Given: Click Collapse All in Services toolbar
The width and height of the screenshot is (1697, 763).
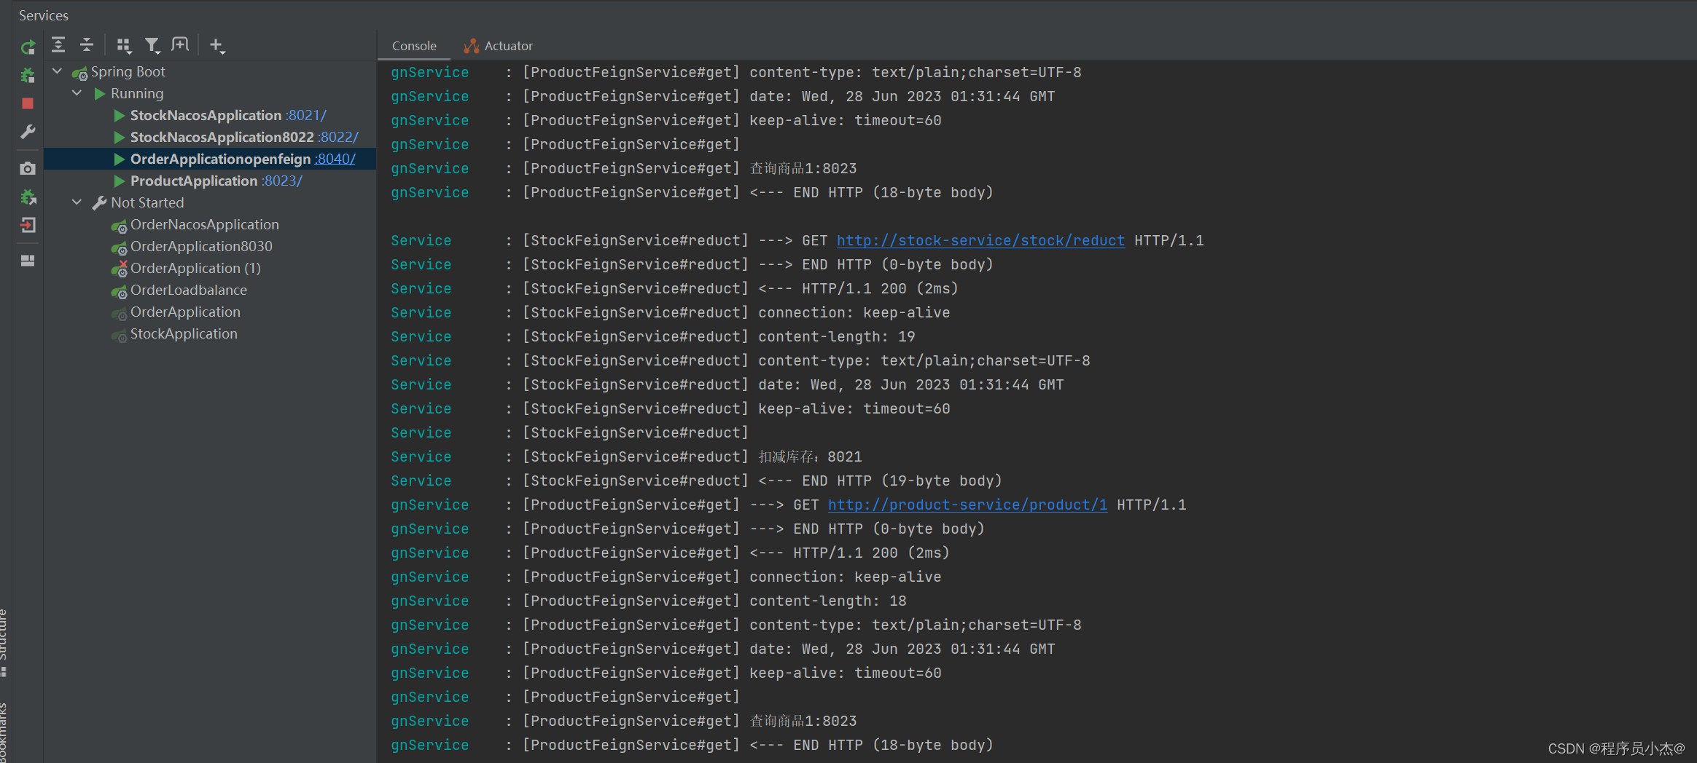Looking at the screenshot, I should point(87,45).
